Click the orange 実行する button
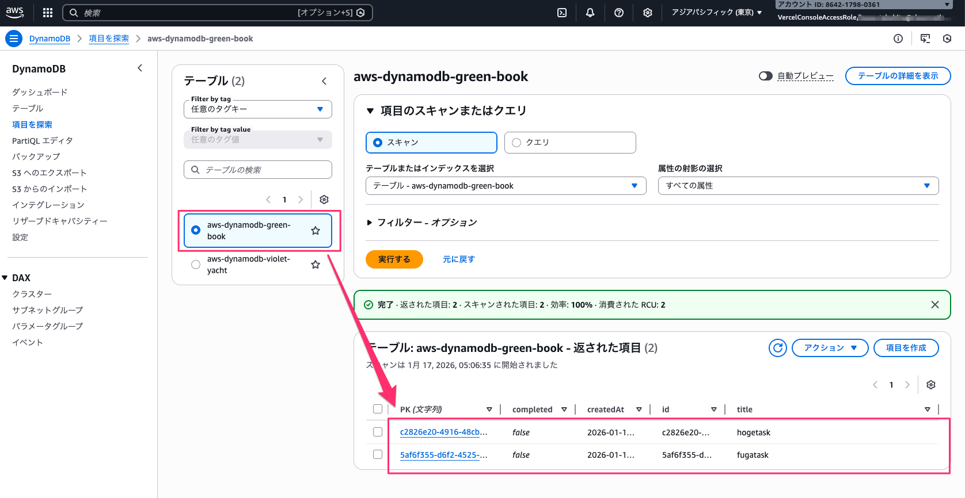 (394, 259)
